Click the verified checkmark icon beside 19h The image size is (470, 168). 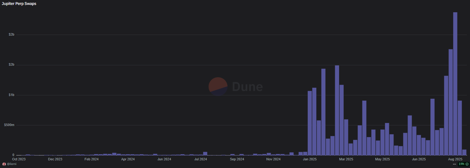click(467, 164)
